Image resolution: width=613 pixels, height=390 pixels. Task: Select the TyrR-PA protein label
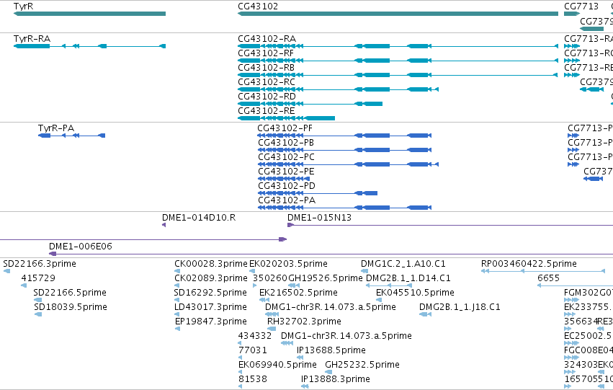pyautogui.click(x=56, y=128)
